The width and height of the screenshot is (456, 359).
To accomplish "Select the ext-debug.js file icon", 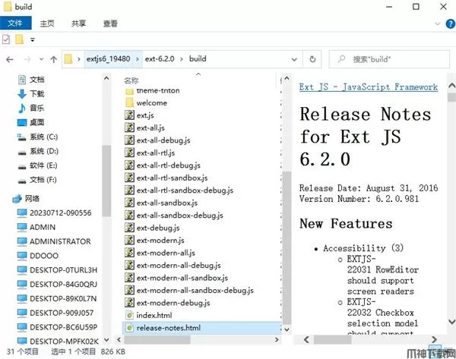I will [129, 228].
